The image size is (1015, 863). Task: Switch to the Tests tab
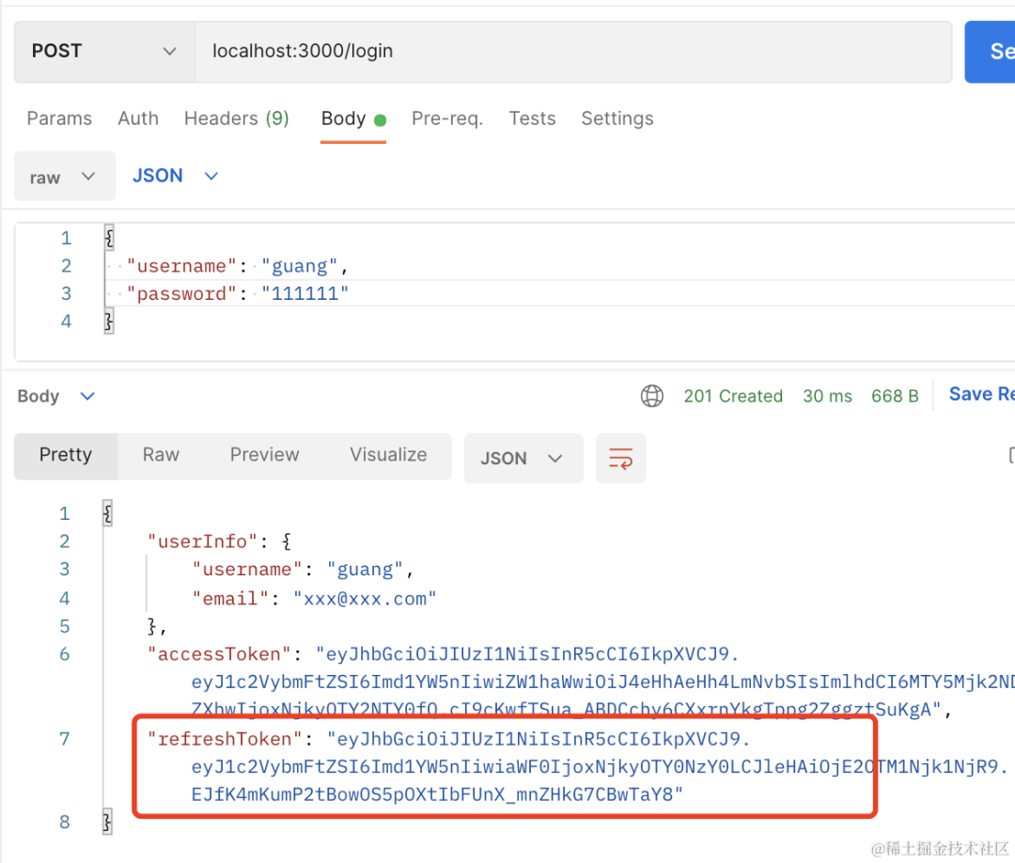pos(532,118)
